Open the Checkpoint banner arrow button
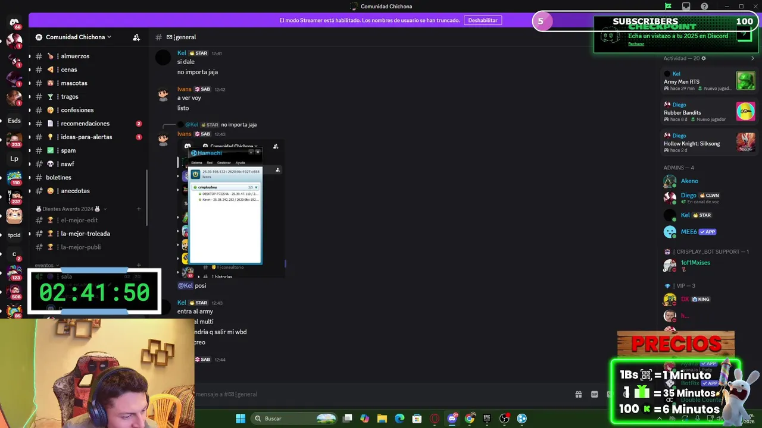 pos(744,34)
